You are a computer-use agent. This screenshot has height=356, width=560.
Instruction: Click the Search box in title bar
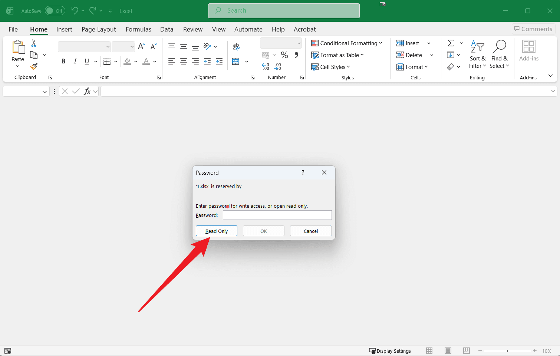click(x=284, y=11)
